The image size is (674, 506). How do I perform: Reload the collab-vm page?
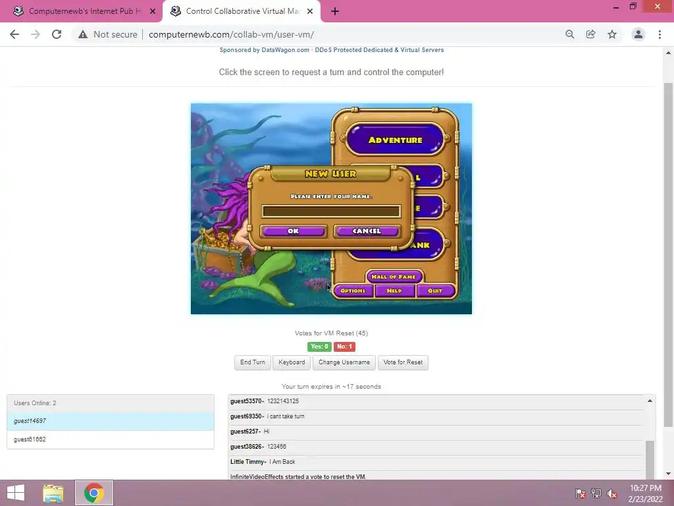(57, 34)
